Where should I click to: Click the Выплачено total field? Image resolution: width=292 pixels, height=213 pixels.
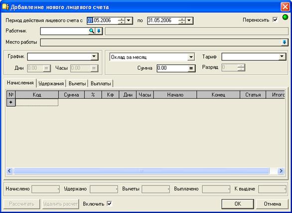coord(216,189)
